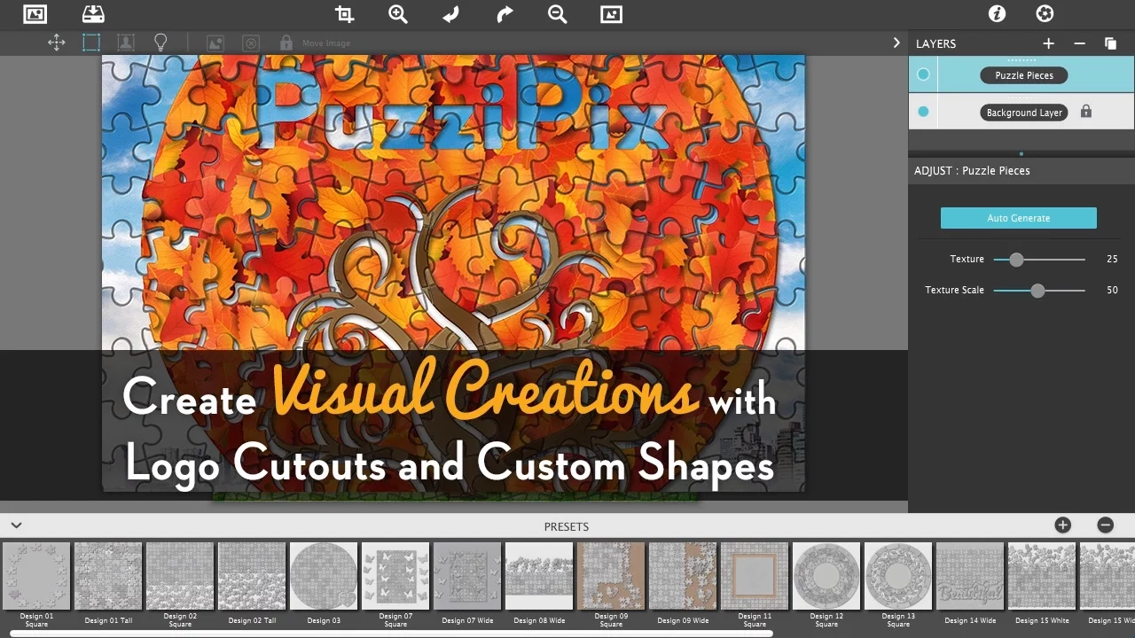1135x638 pixels.
Task: Click the Auto Generate button
Action: pyautogui.click(x=1018, y=218)
